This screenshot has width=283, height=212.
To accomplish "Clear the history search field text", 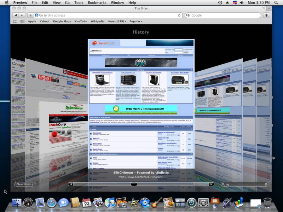I will [x=266, y=184].
